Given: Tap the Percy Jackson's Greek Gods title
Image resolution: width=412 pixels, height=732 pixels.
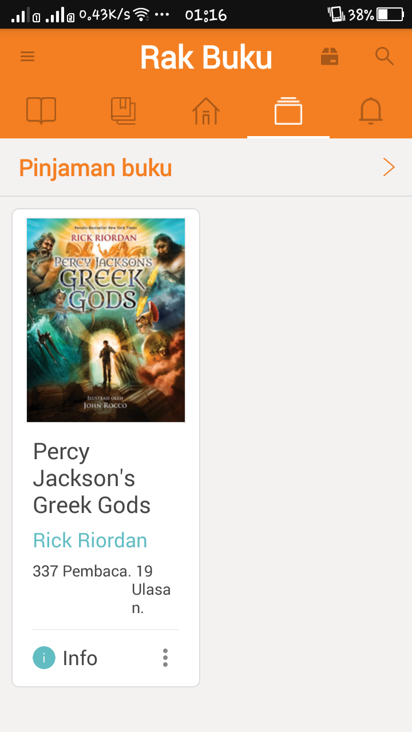Looking at the screenshot, I should [x=92, y=478].
